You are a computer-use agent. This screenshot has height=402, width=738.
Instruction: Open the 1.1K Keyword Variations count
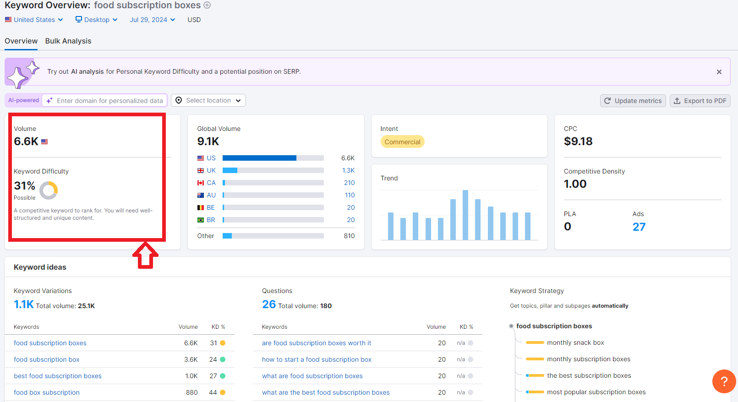[x=24, y=304]
